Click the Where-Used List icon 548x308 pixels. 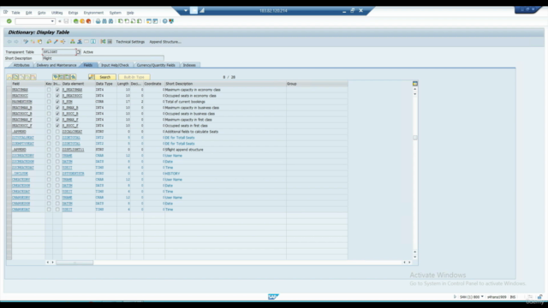[63, 42]
